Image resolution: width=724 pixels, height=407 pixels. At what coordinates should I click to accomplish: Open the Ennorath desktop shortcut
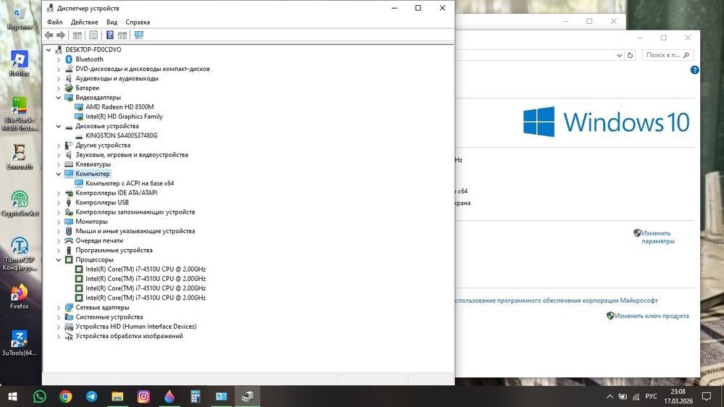coord(20,156)
